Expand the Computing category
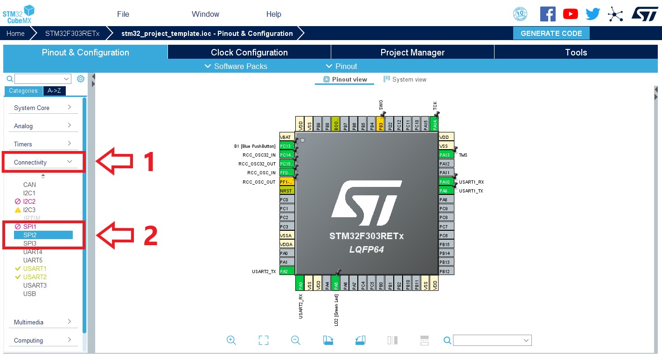The width and height of the screenshot is (662, 358). [x=43, y=340]
